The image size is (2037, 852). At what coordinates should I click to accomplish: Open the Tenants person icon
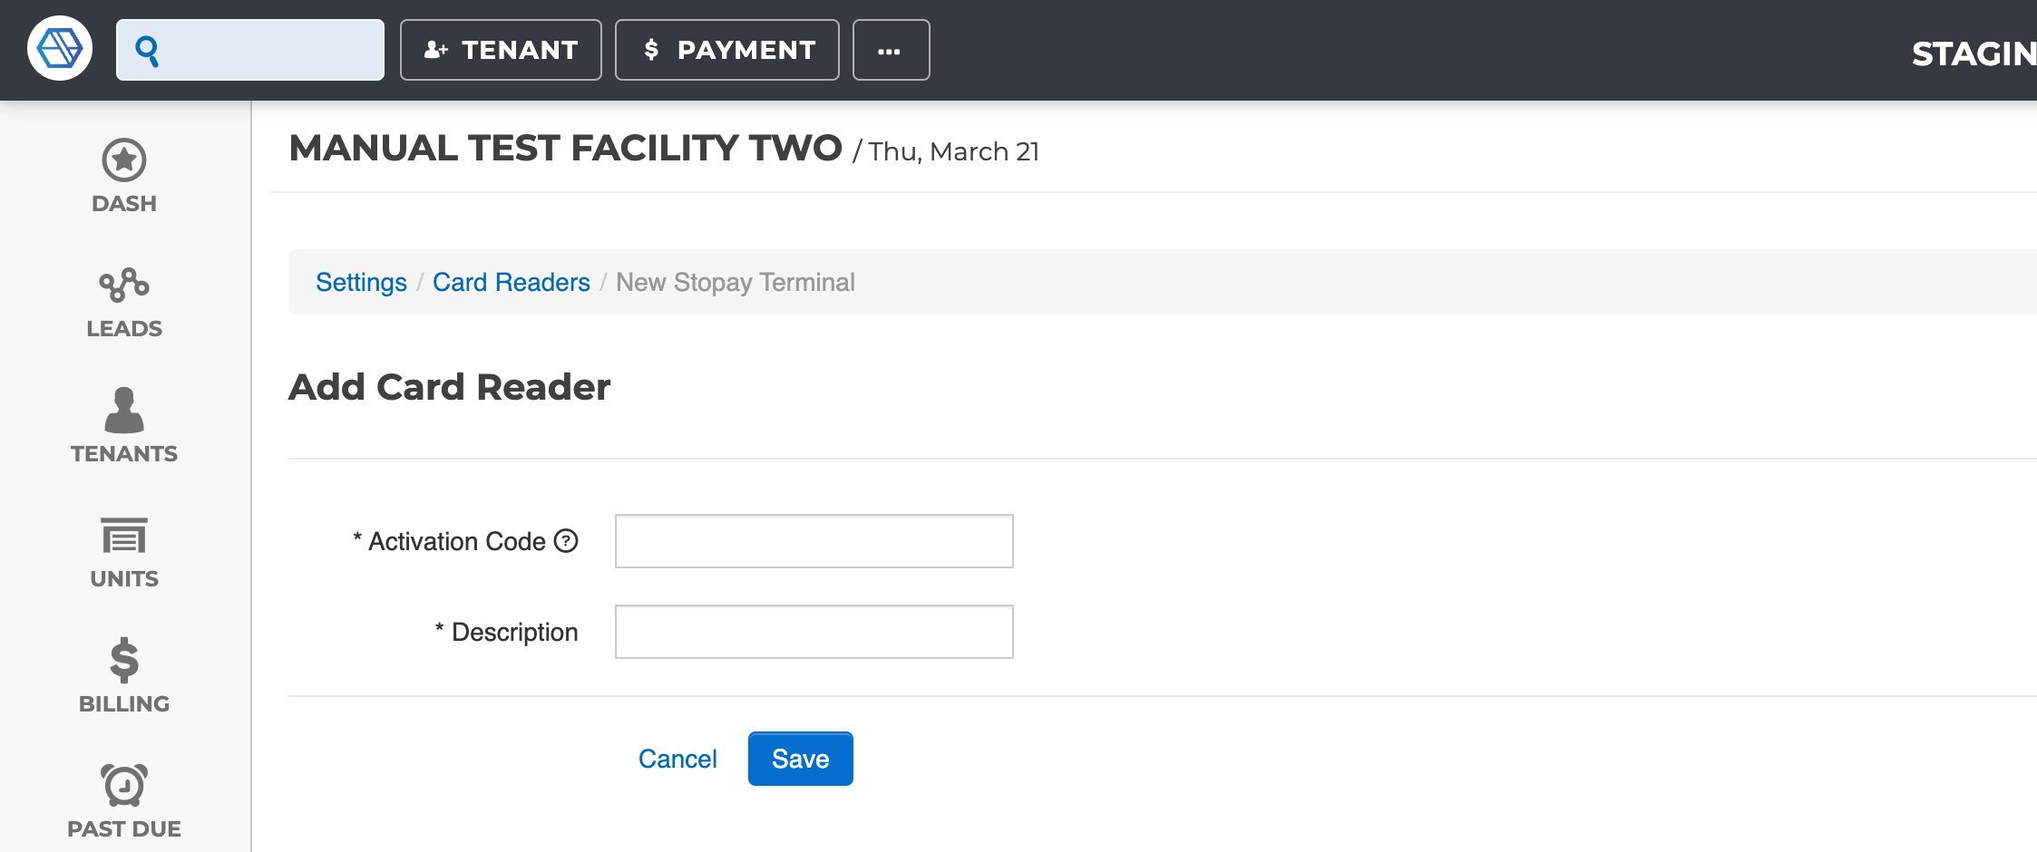tap(124, 410)
